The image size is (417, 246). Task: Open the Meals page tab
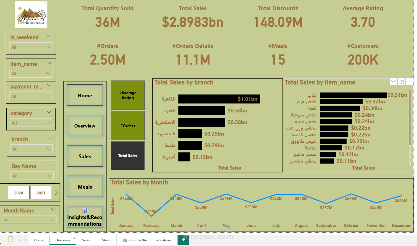(106, 240)
